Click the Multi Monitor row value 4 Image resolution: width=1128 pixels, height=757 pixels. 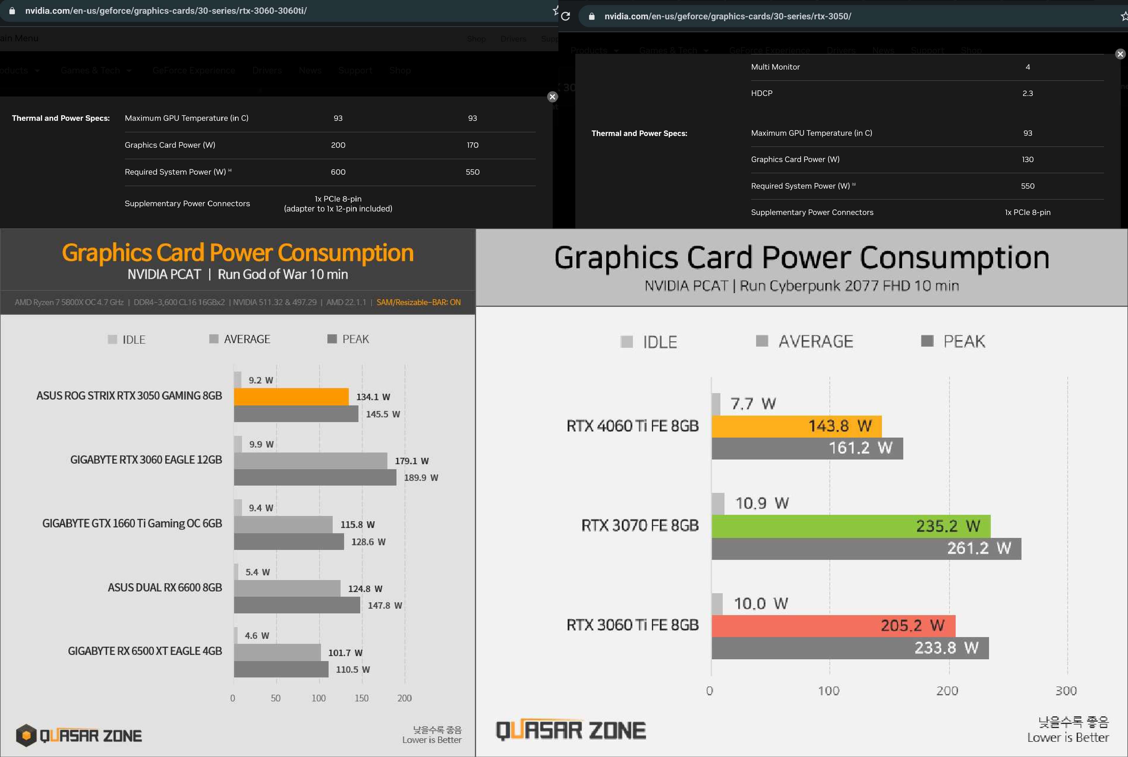[x=1028, y=67]
